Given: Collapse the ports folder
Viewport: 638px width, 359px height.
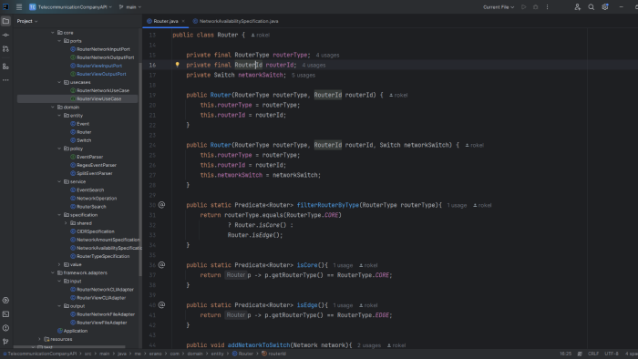Looking at the screenshot, I should [59, 41].
